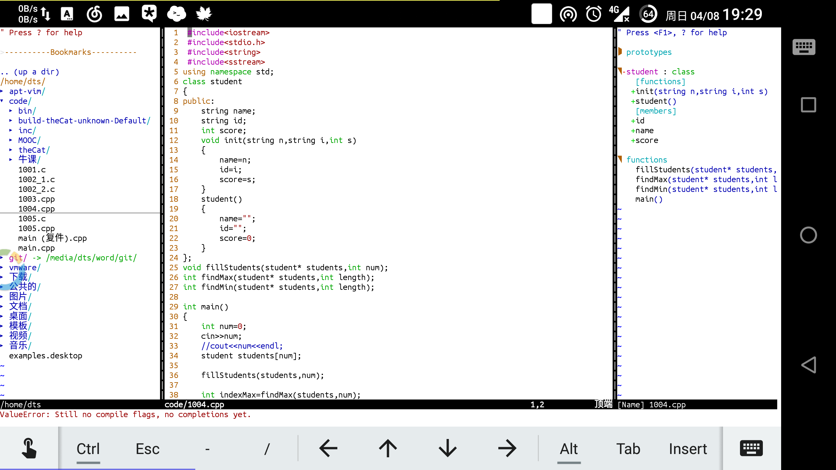Toggle the Ctrl modifier key
This screenshot has width=836, height=470.
(x=88, y=448)
